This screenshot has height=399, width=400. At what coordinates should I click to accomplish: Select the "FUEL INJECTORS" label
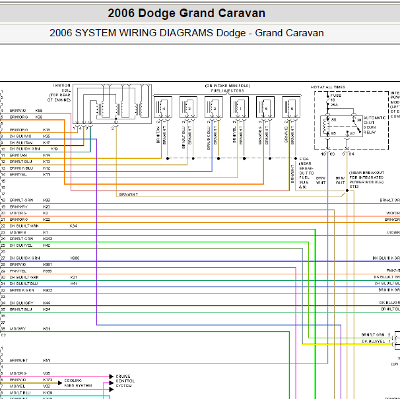coord(227,91)
